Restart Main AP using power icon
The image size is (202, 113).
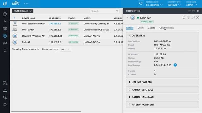(x=184, y=18)
